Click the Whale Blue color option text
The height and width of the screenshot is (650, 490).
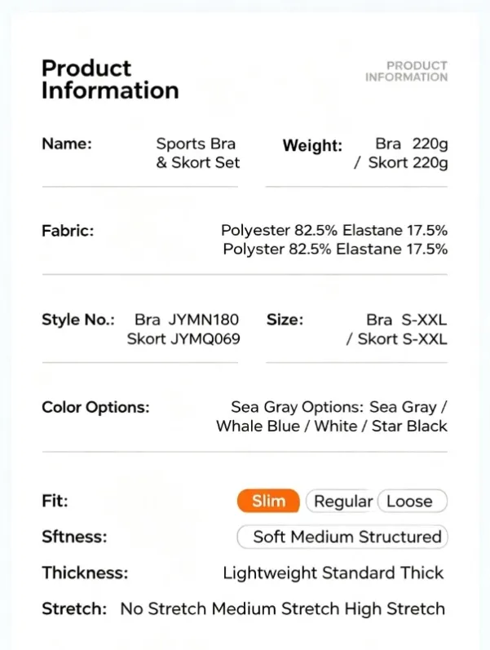258,426
